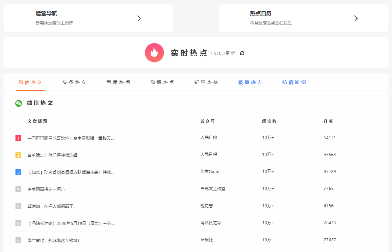This screenshot has width=392, height=252.
Task: Click the refresh icon beside 15:03更新
Action: [x=242, y=53]
